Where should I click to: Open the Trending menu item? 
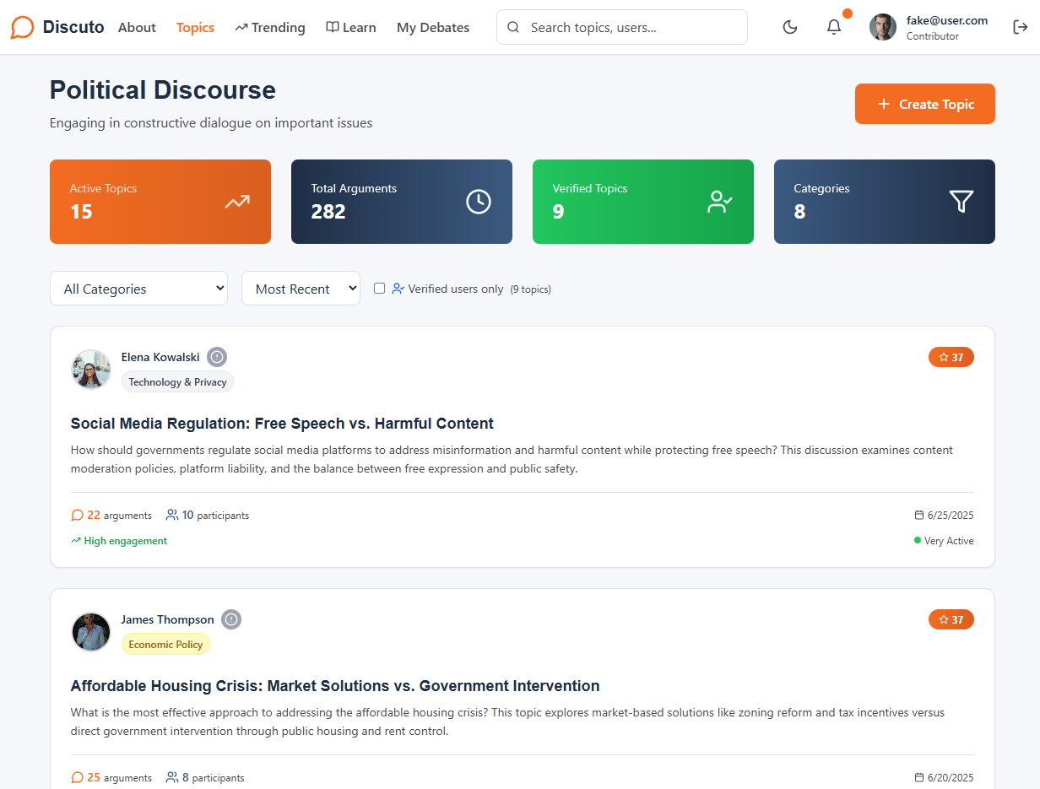click(x=270, y=28)
